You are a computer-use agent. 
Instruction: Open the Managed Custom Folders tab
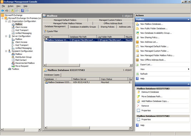pyautogui.click(x=110, y=20)
